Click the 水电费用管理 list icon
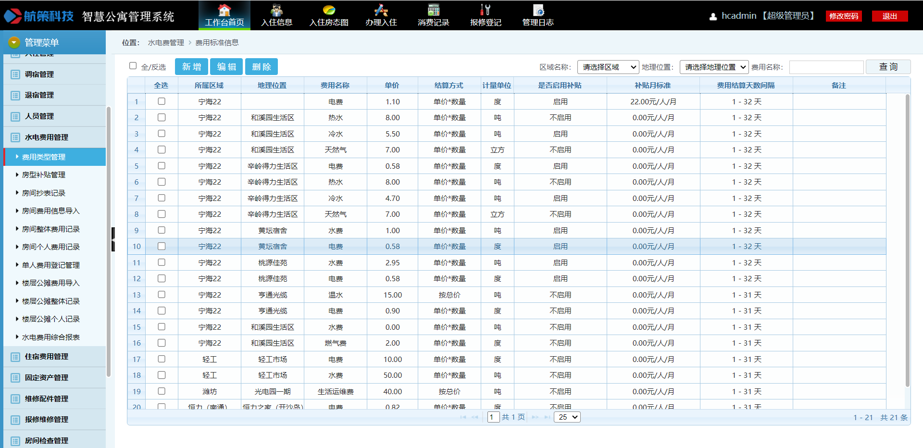The width and height of the screenshot is (923, 448). (x=15, y=137)
